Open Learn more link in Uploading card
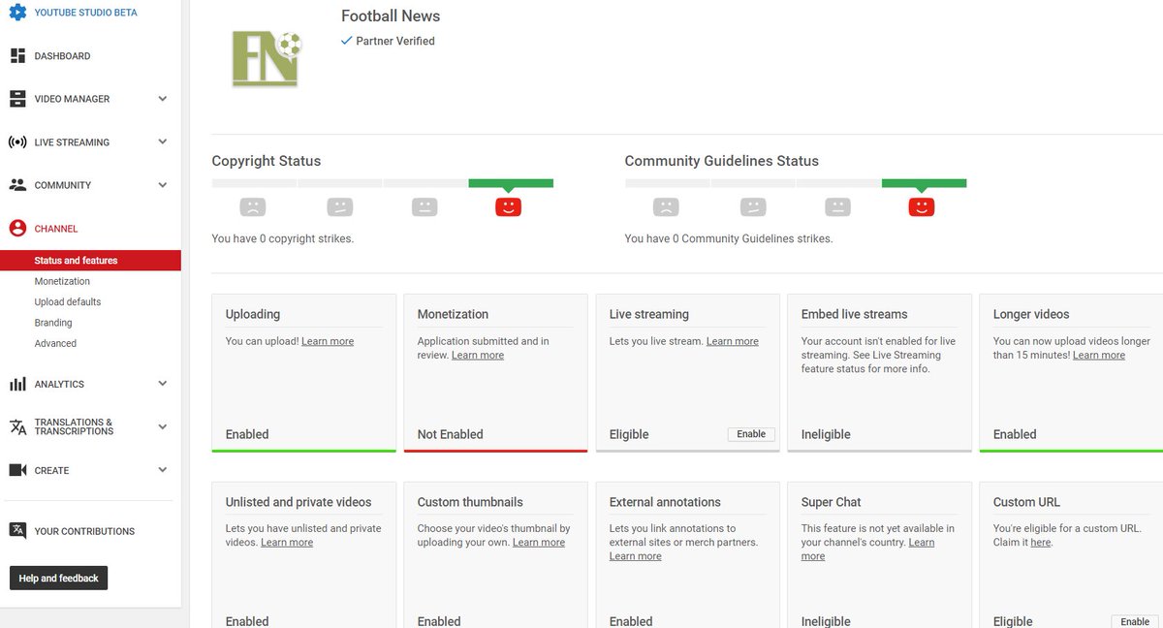The width and height of the screenshot is (1163, 628). 328,341
